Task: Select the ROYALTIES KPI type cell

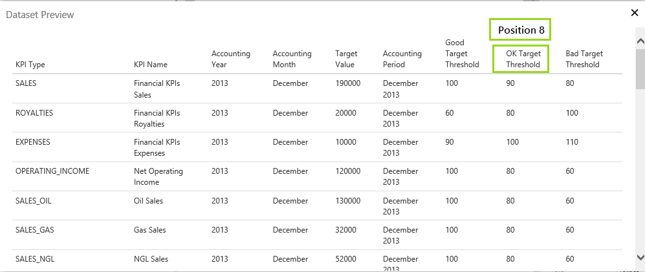Action: (34, 113)
